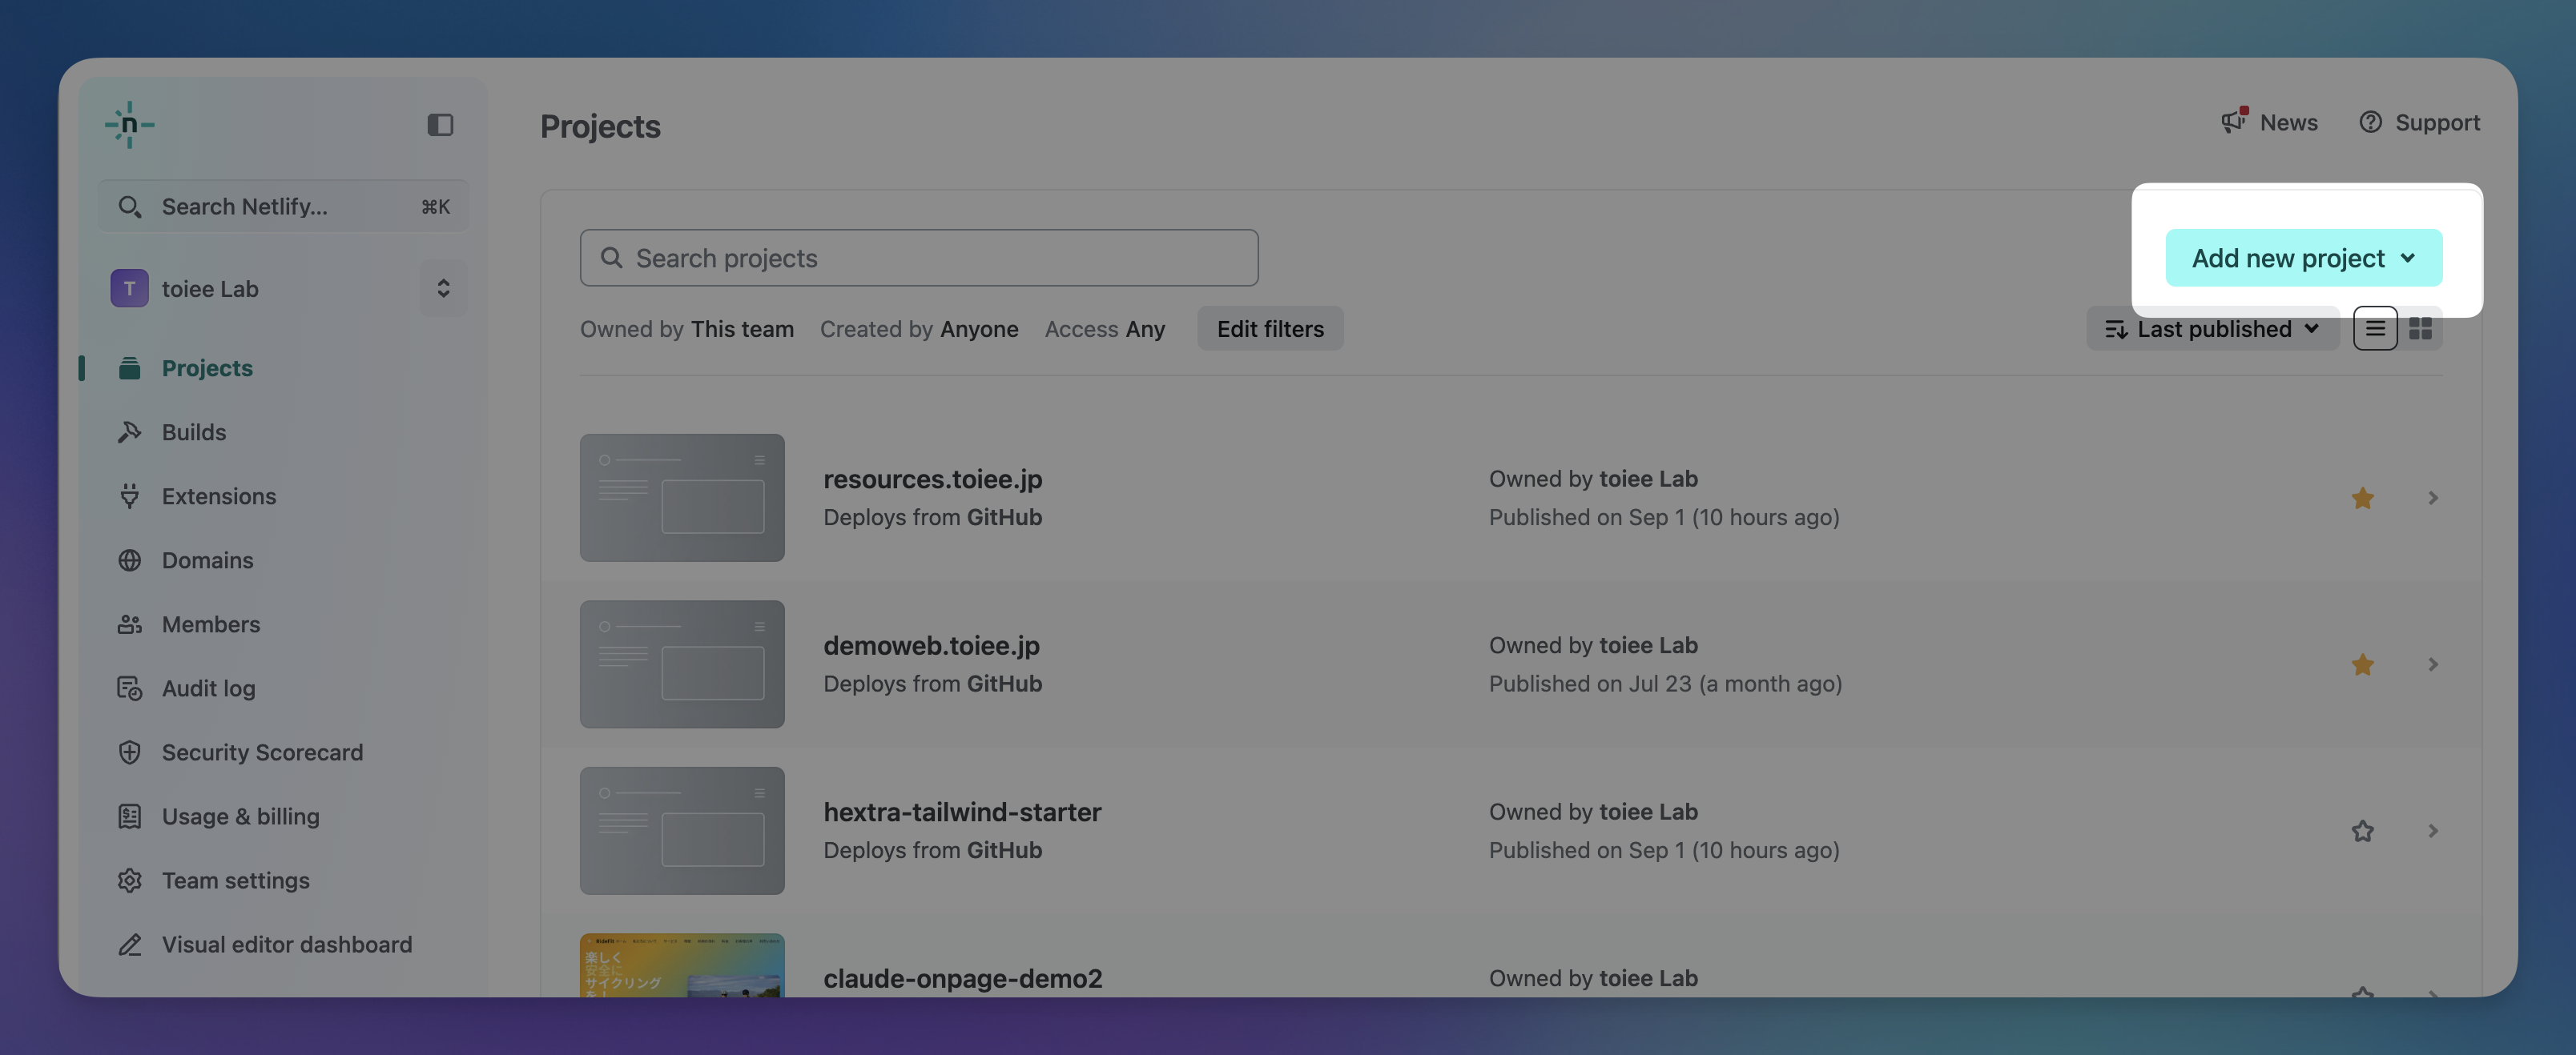
Task: Click Access Any filter
Action: point(1105,329)
